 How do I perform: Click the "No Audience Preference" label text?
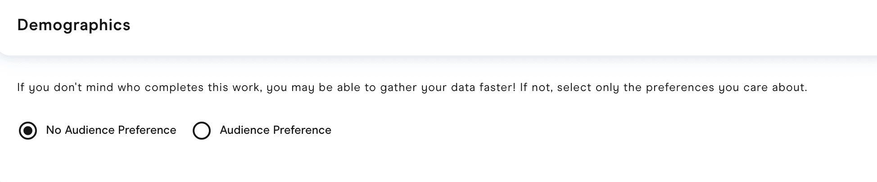click(x=111, y=130)
